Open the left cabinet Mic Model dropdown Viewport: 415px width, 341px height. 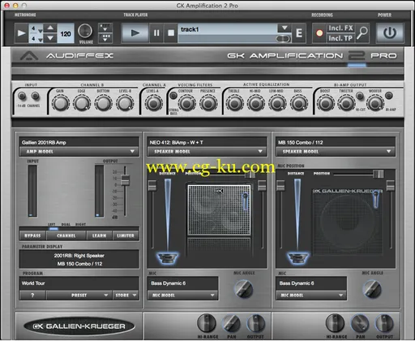coord(182,296)
